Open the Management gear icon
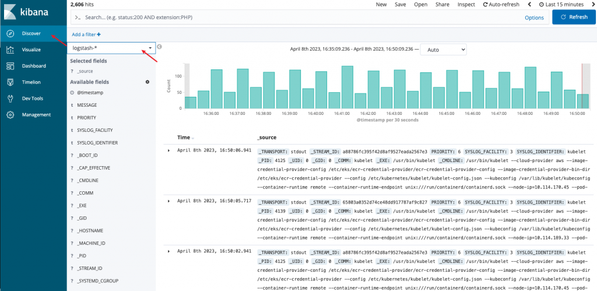 tap(10, 115)
